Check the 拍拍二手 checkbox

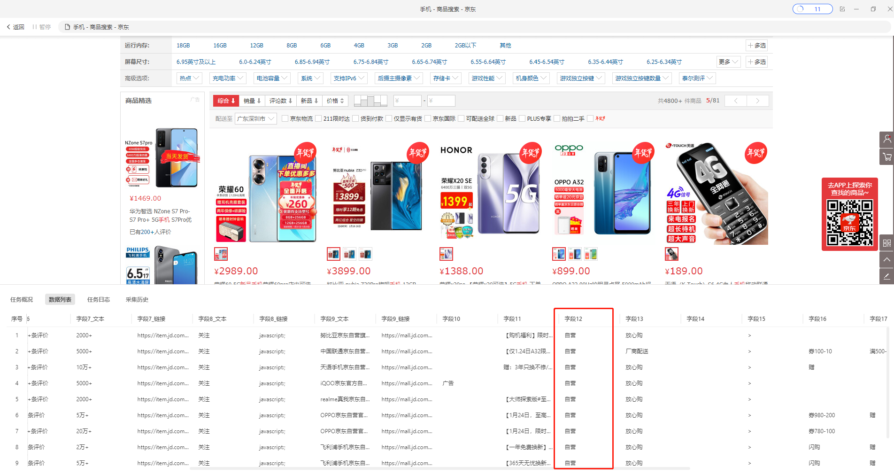coord(557,119)
